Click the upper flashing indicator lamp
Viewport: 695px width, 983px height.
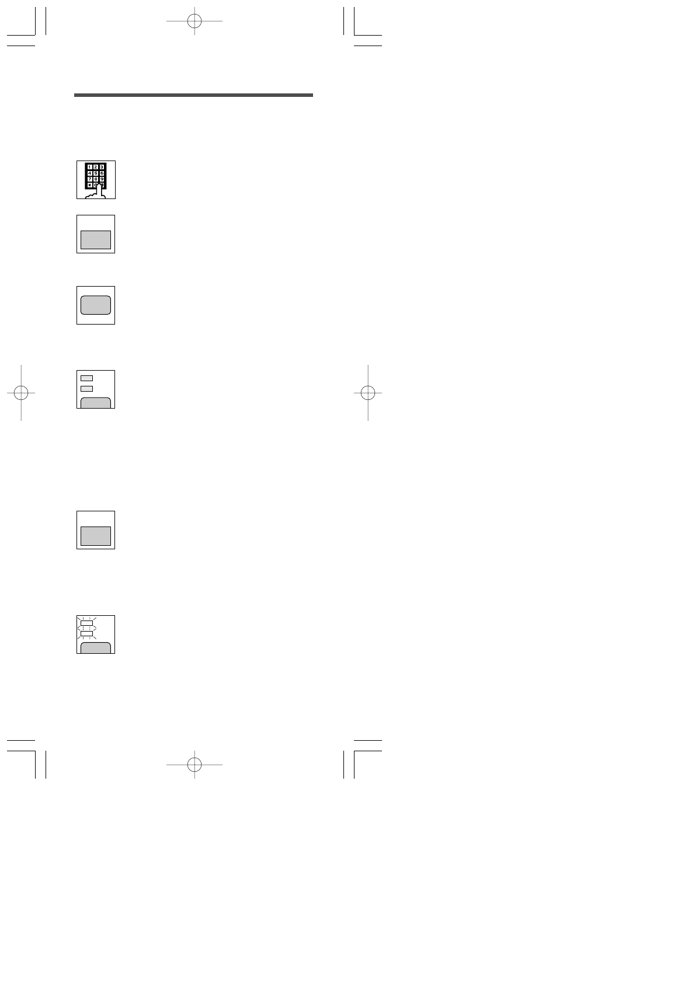[x=86, y=623]
